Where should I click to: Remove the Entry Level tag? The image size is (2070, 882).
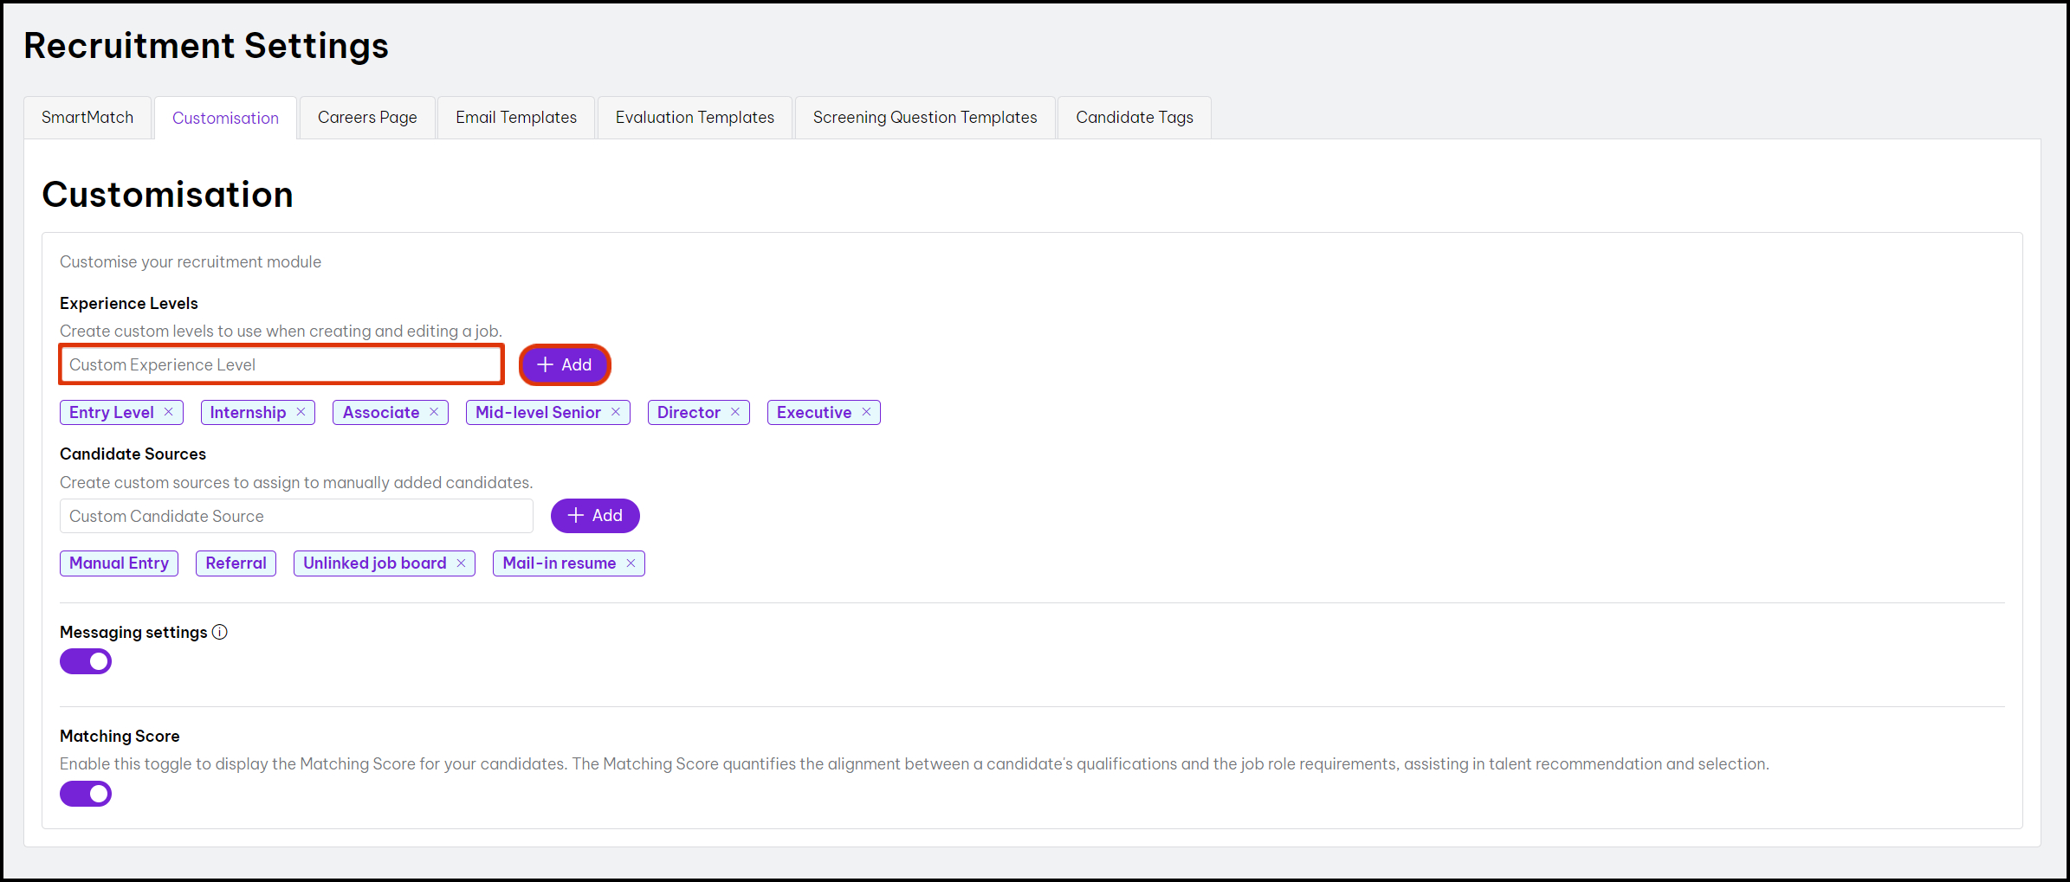(169, 412)
